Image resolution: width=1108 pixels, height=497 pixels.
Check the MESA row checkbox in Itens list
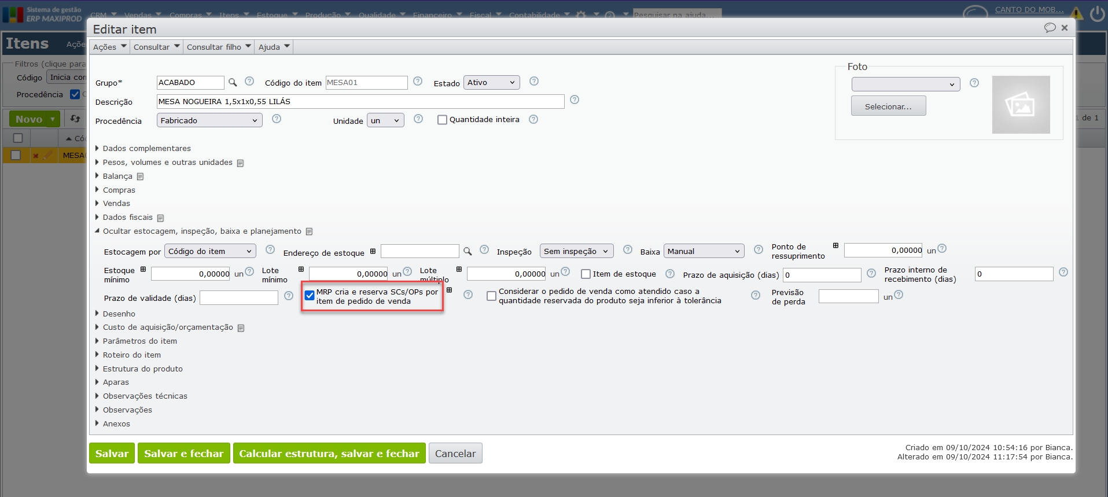16,155
